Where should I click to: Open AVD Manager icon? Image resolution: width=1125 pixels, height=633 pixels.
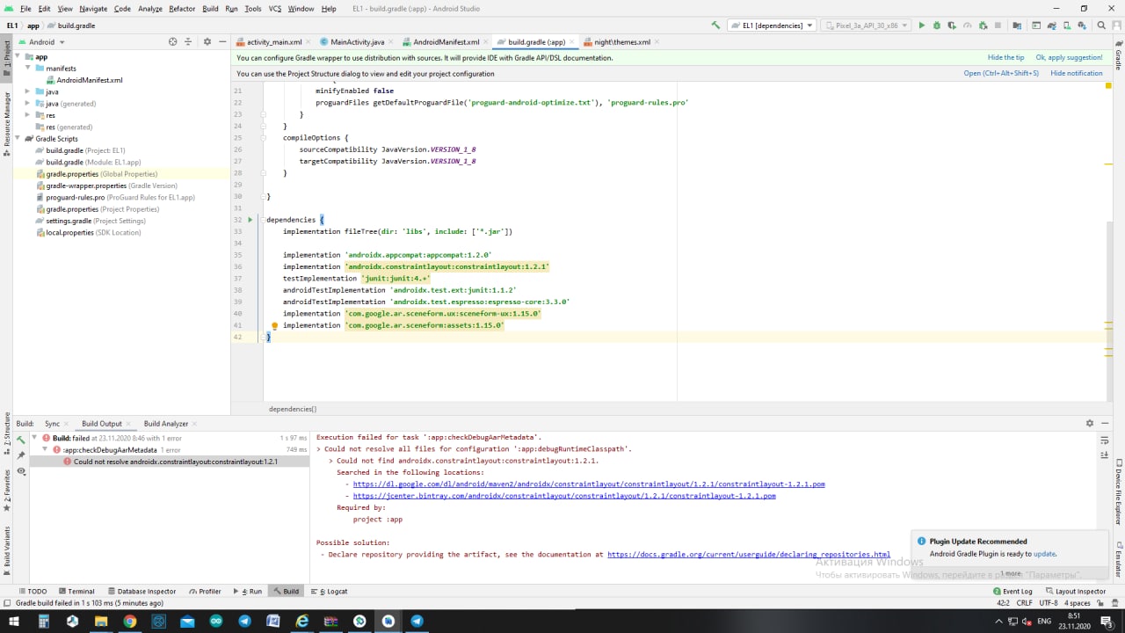1067,25
